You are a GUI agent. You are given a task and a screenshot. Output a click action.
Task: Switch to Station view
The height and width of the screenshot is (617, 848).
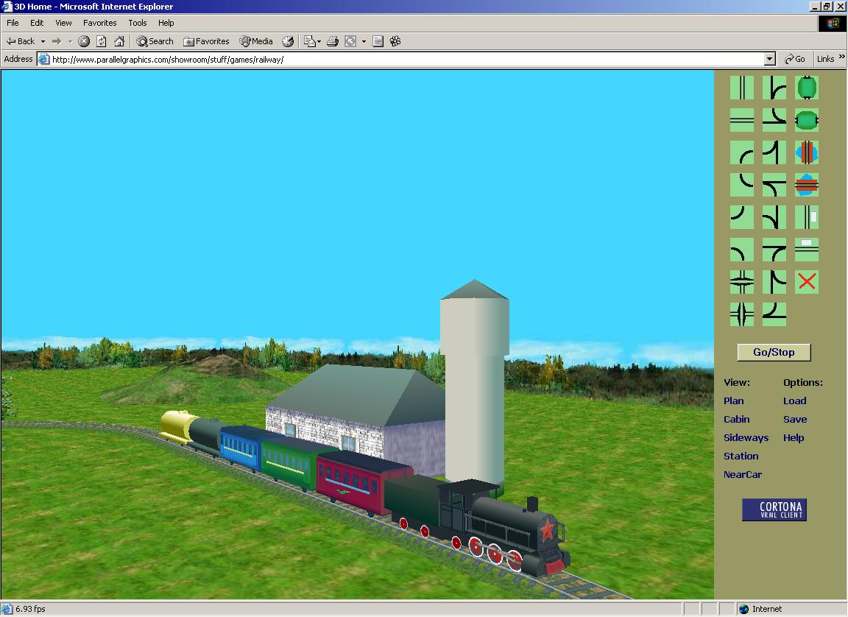pyautogui.click(x=741, y=456)
